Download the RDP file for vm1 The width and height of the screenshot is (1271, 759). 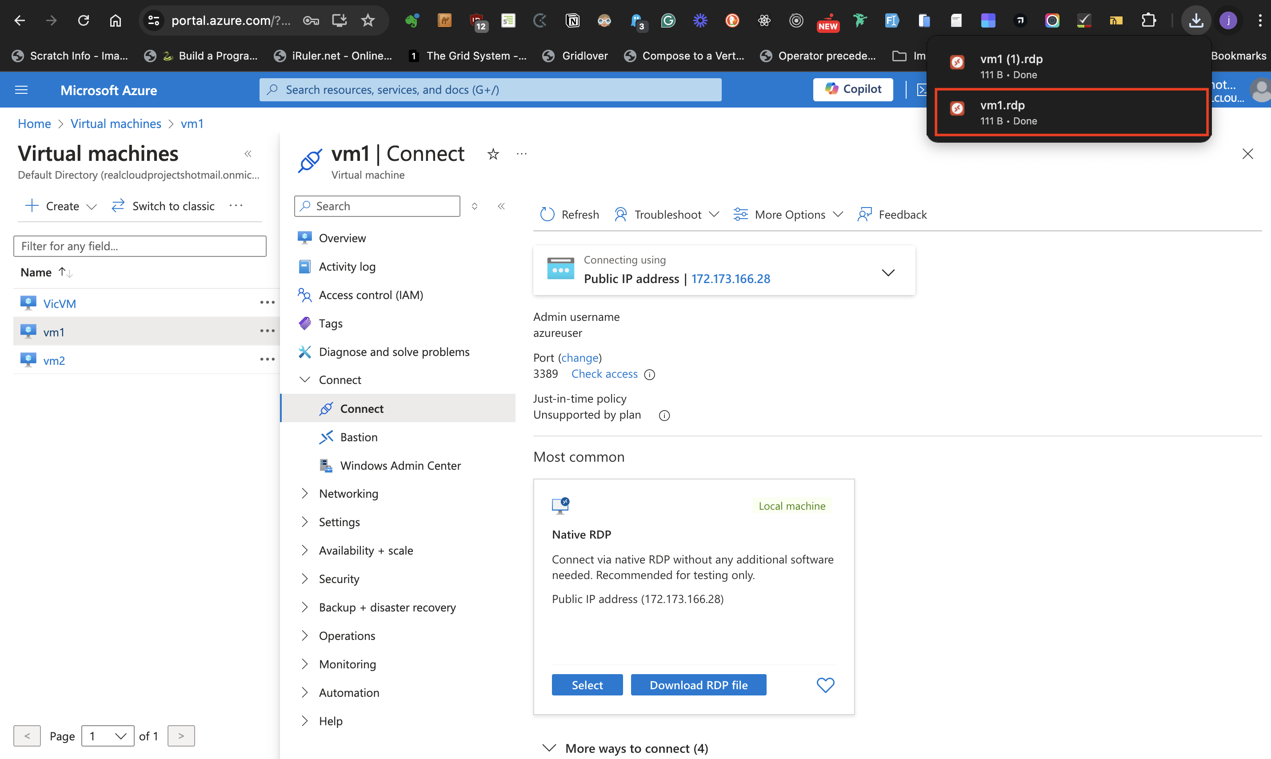698,684
